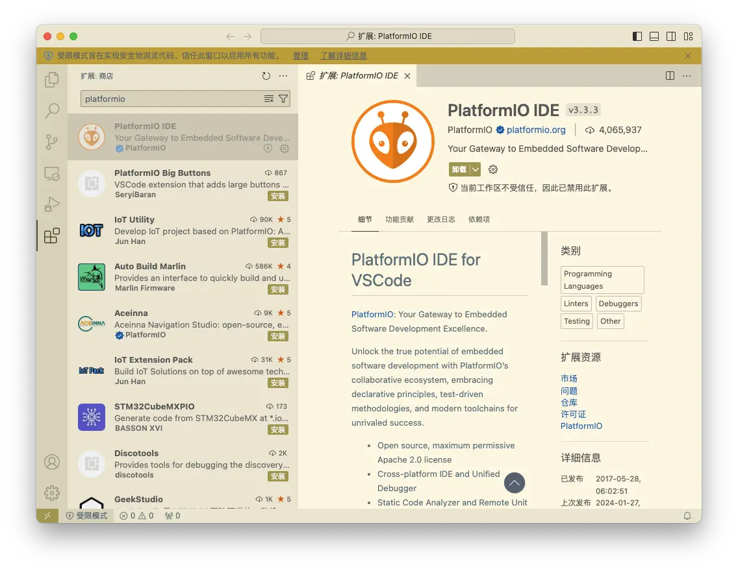Open the Source Control view
Image resolution: width=738 pixels, height=571 pixels.
pyautogui.click(x=52, y=142)
